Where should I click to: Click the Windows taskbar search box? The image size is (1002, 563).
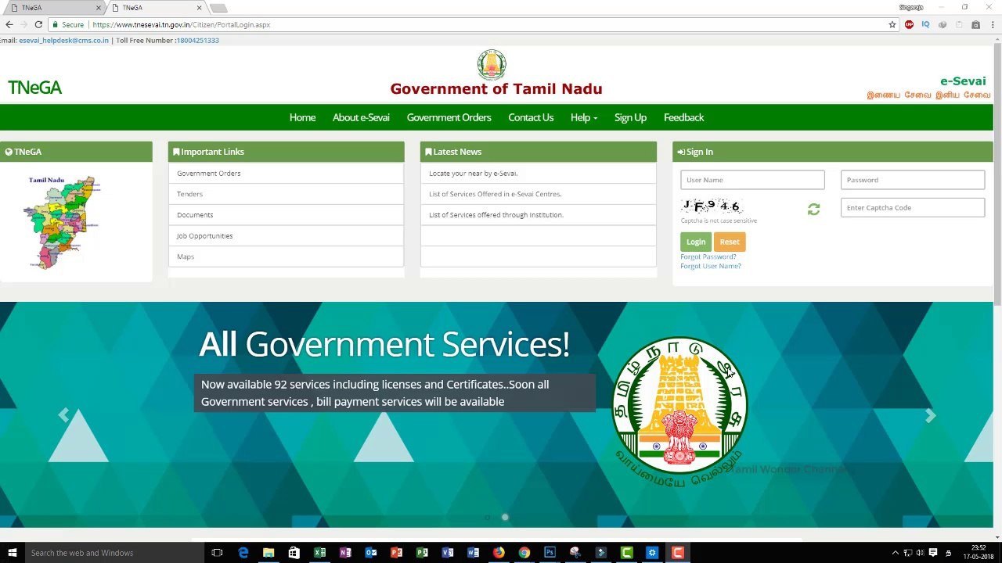pyautogui.click(x=116, y=553)
